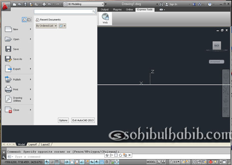
Task: Close the command line with its X
Action: tap(4, 152)
